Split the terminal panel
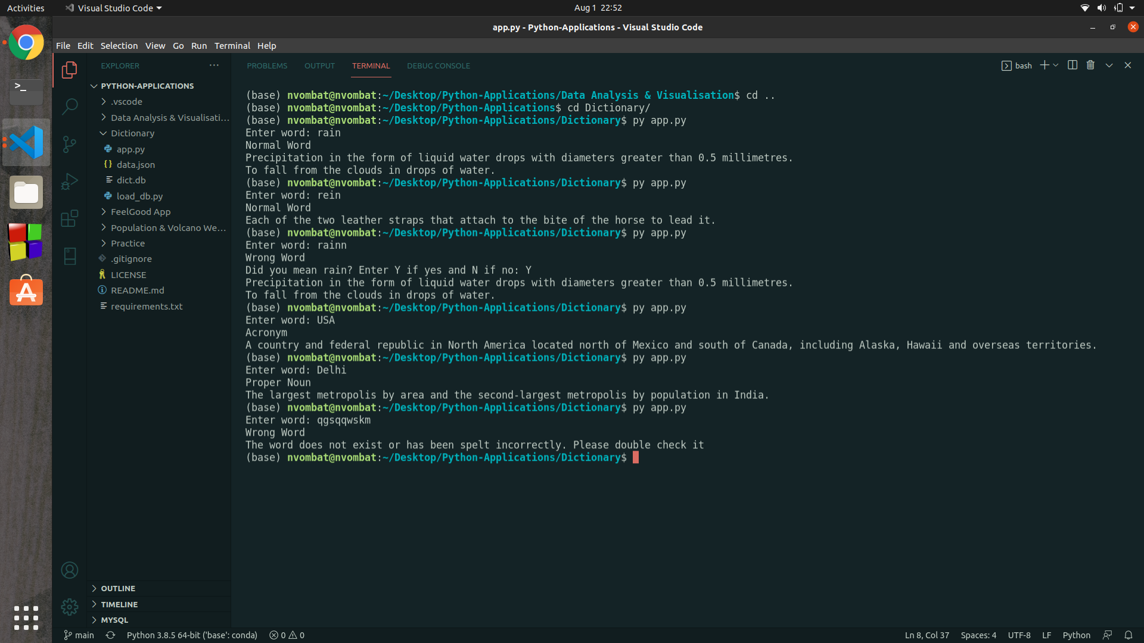The height and width of the screenshot is (643, 1144). pyautogui.click(x=1072, y=65)
